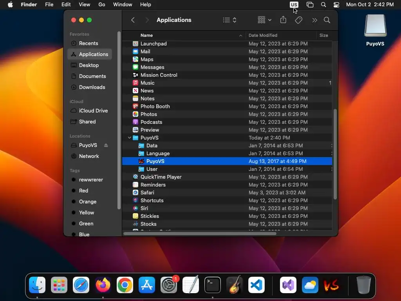The image size is (401, 301).
Task: Click the vertical scrollbar of file list
Action: pyautogui.click(x=335, y=154)
